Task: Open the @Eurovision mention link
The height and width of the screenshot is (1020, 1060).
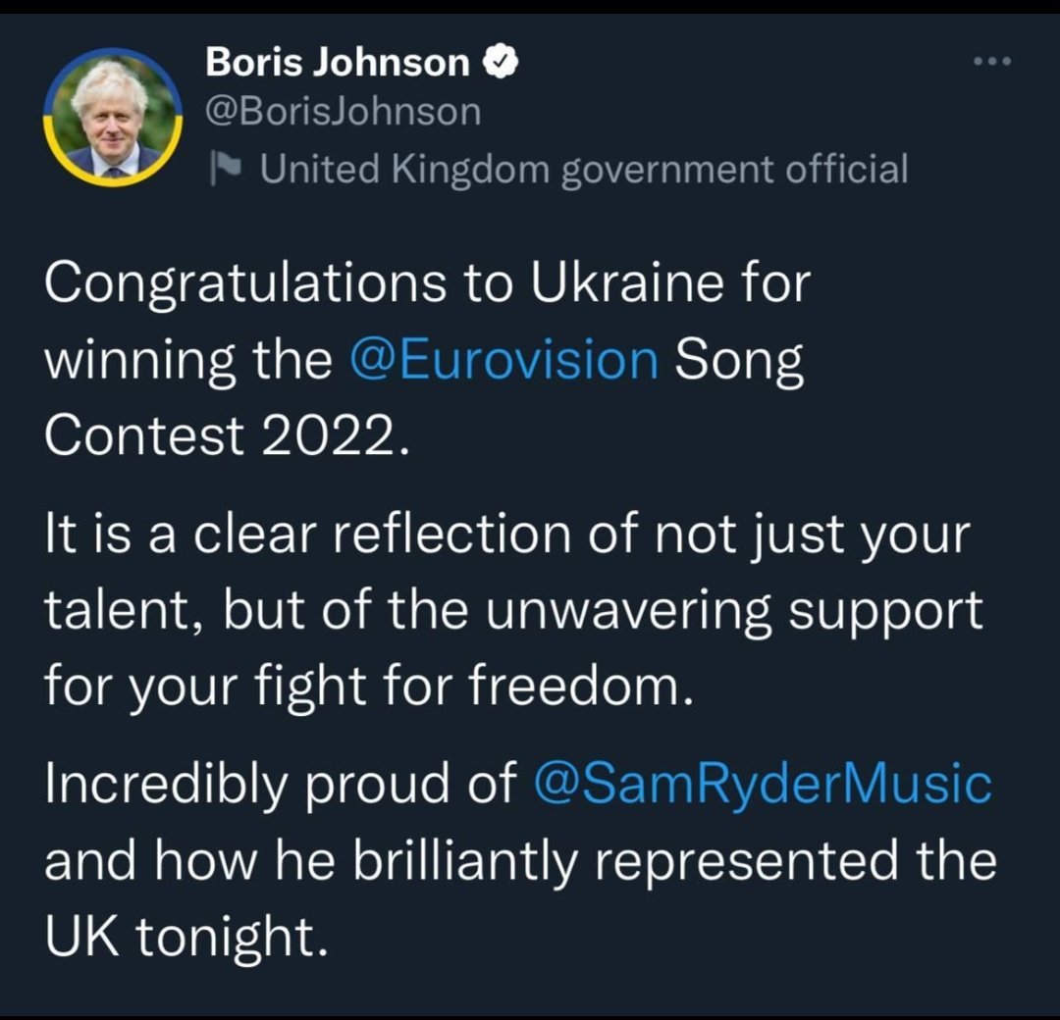Action: [x=503, y=361]
